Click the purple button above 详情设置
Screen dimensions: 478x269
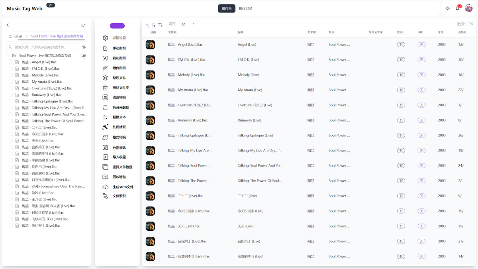click(117, 26)
